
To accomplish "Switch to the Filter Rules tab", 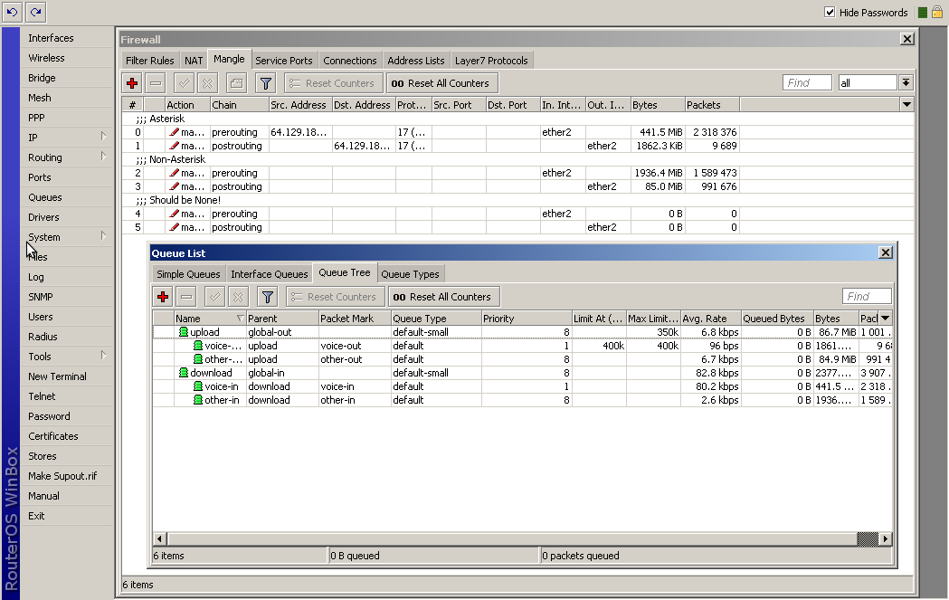I will tap(150, 61).
